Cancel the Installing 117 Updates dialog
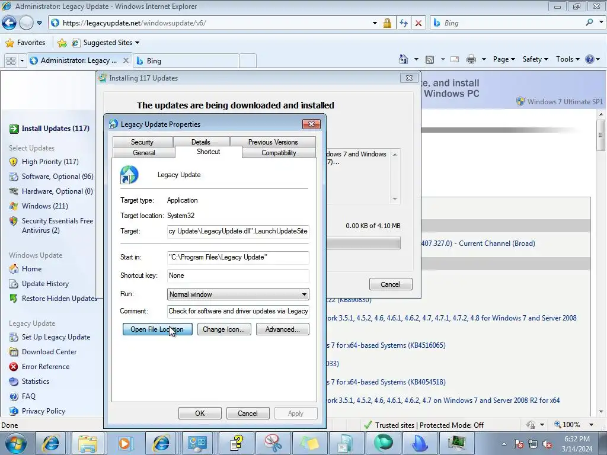Viewport: 607px width, 455px height. (x=391, y=284)
